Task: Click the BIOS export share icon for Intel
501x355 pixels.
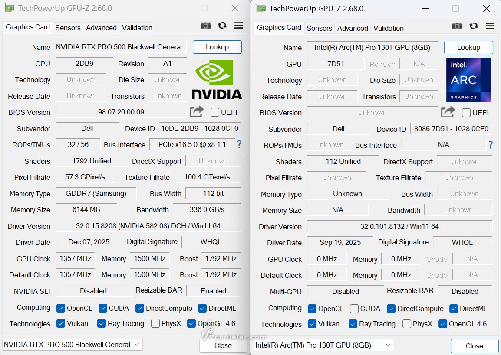Action: click(x=448, y=112)
